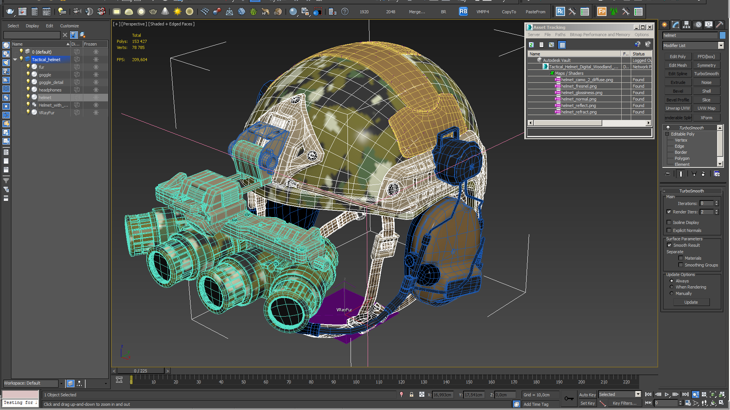The width and height of the screenshot is (730, 410).
Task: Open the Selected key filter dropdown
Action: [x=638, y=394]
